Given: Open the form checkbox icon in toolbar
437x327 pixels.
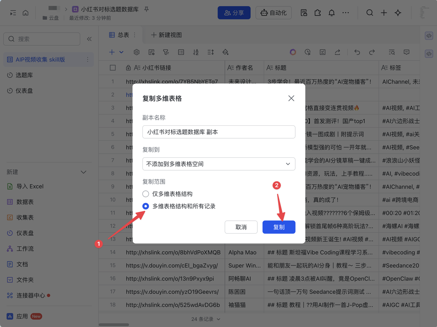Looking at the screenshot, I should coord(323,52).
